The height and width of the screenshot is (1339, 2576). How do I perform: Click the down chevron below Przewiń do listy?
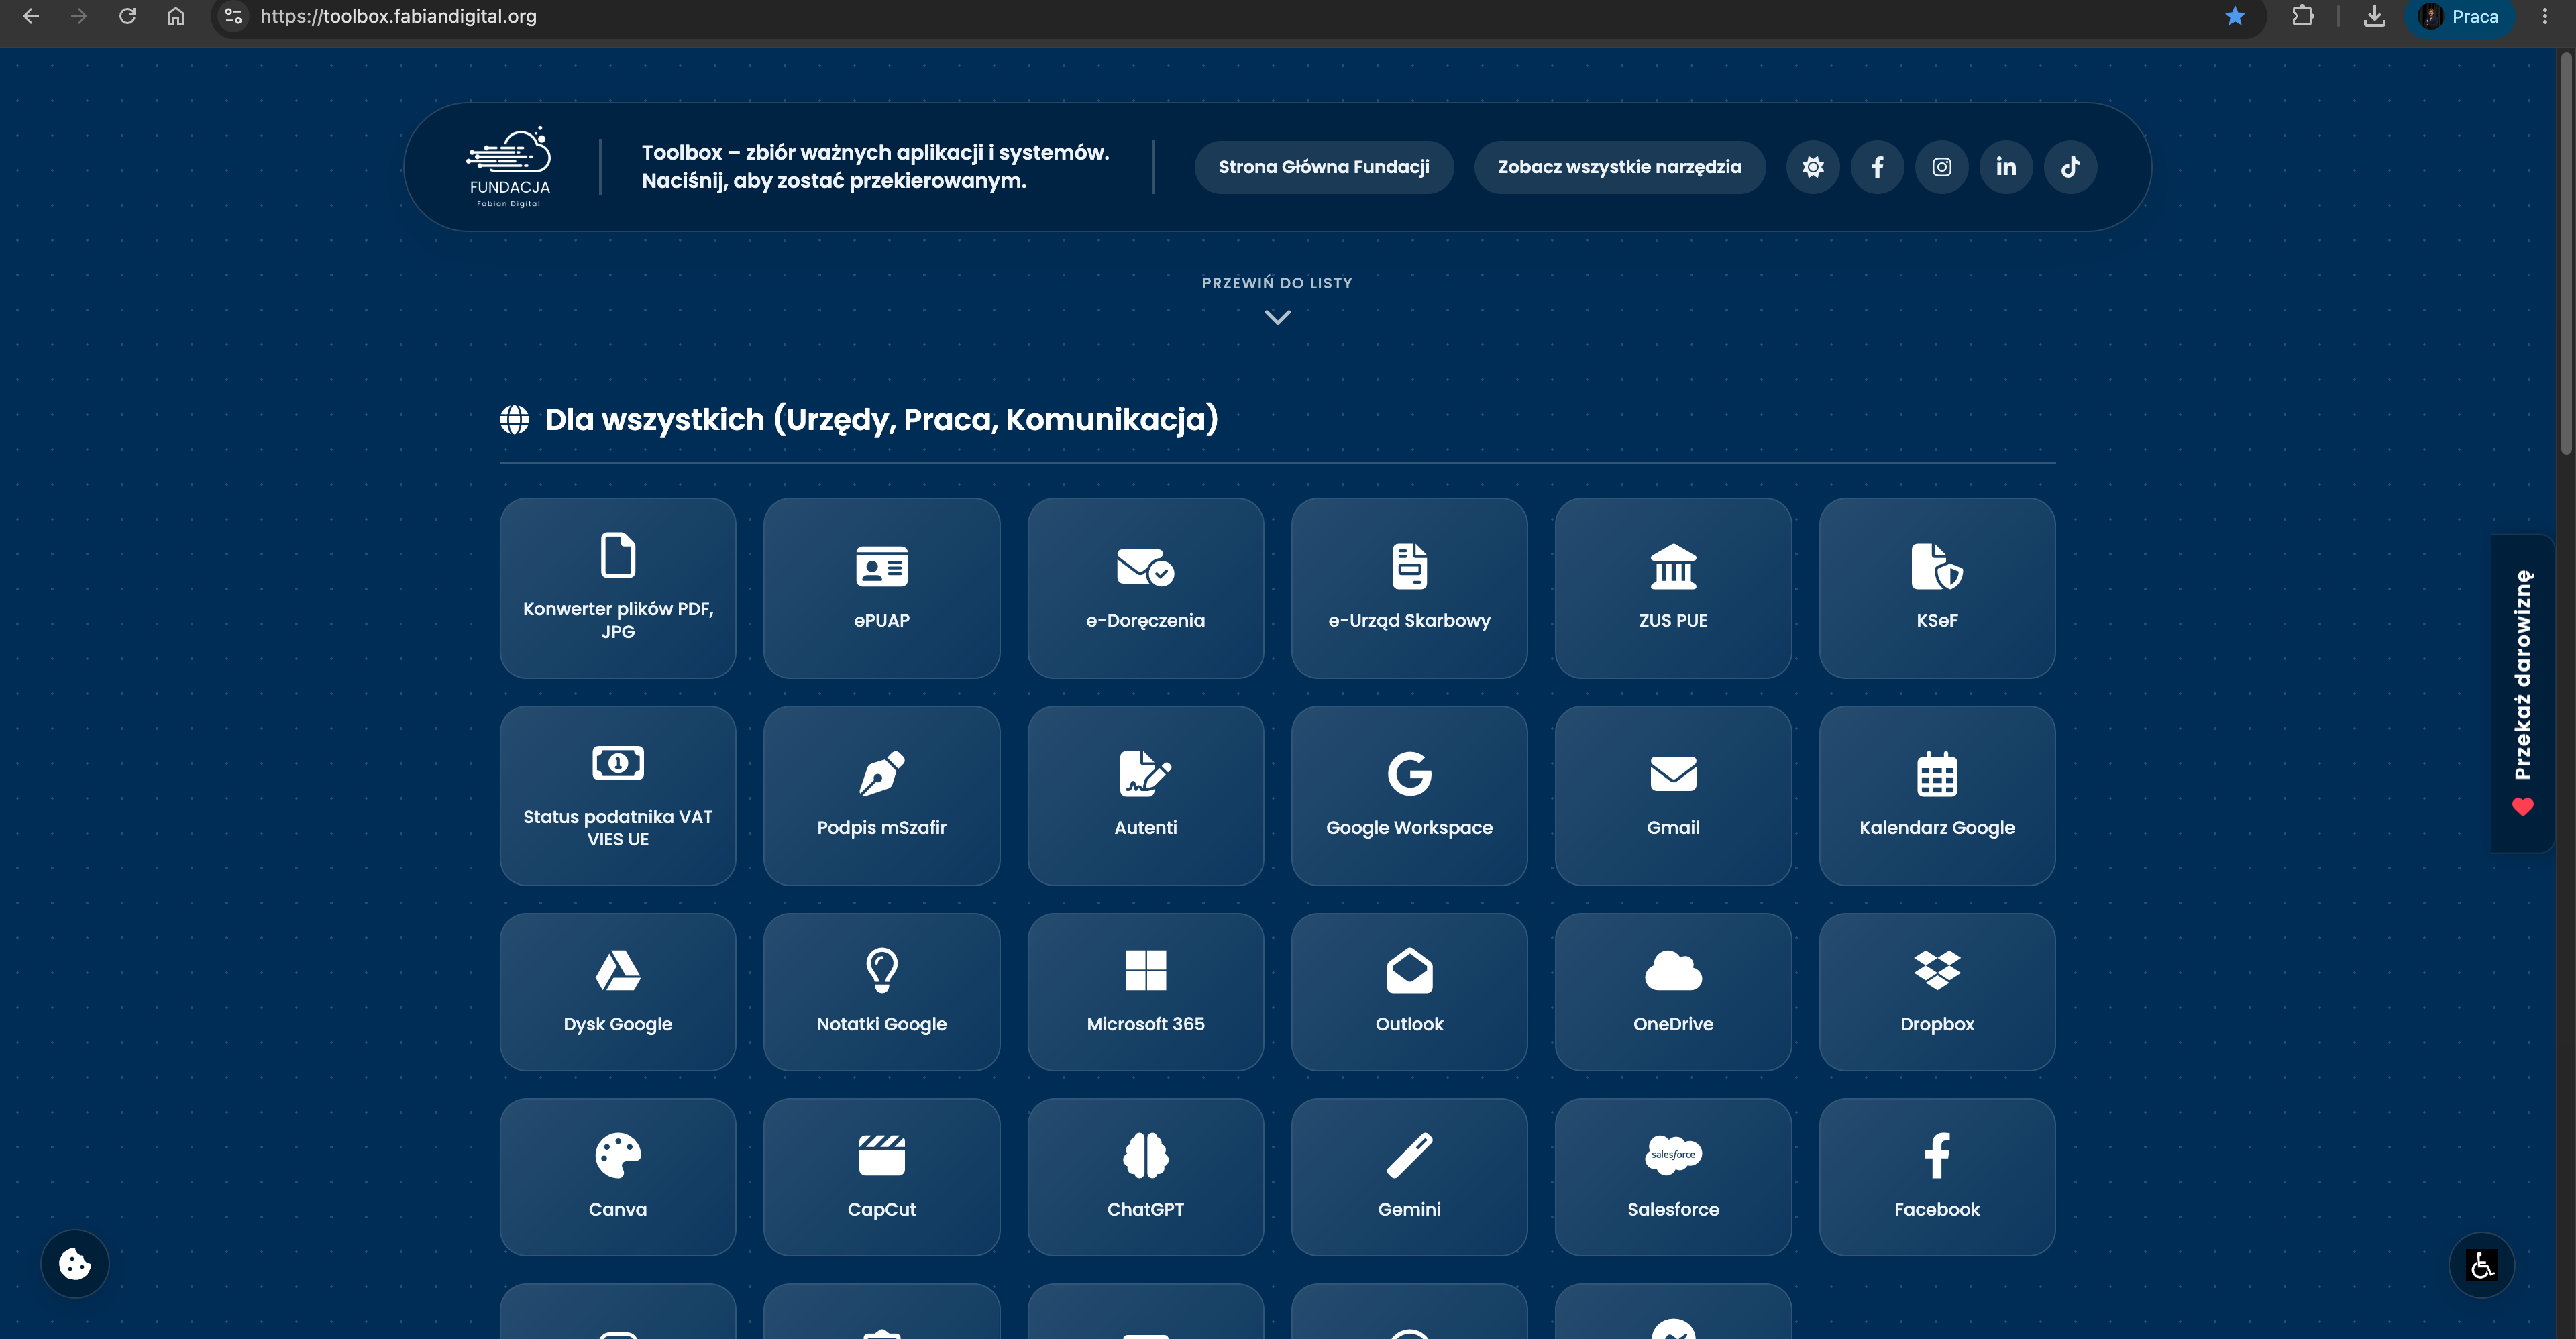coord(1277,317)
